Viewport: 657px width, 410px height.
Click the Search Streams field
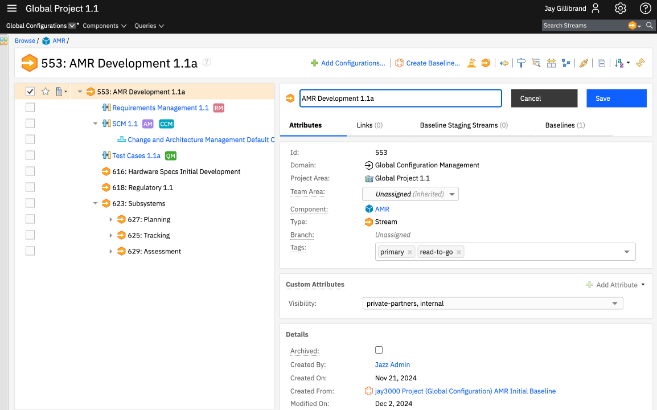point(585,26)
